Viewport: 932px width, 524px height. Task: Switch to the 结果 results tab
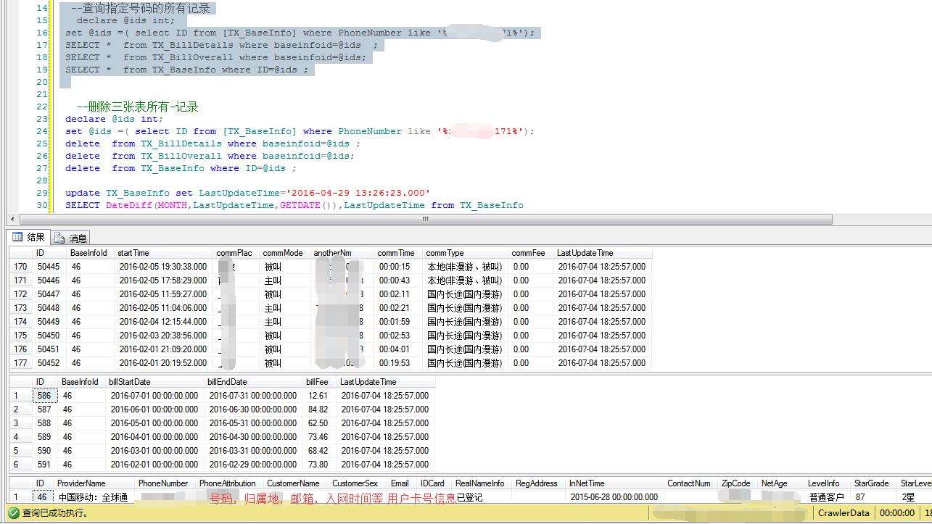tap(29, 237)
